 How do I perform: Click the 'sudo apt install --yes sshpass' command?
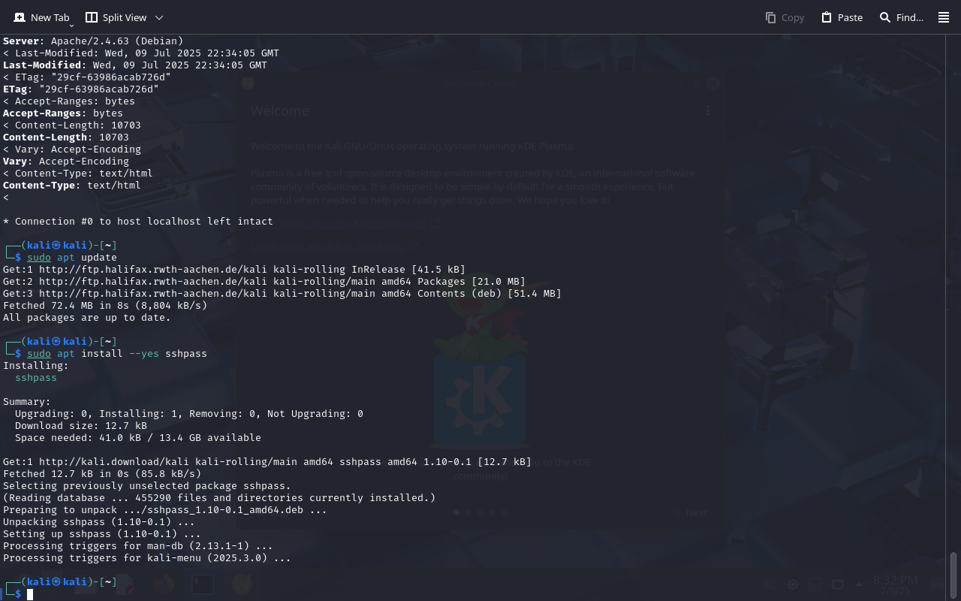[117, 354]
